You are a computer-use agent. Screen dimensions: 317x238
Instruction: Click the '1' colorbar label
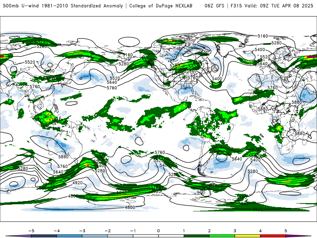click(x=184, y=231)
